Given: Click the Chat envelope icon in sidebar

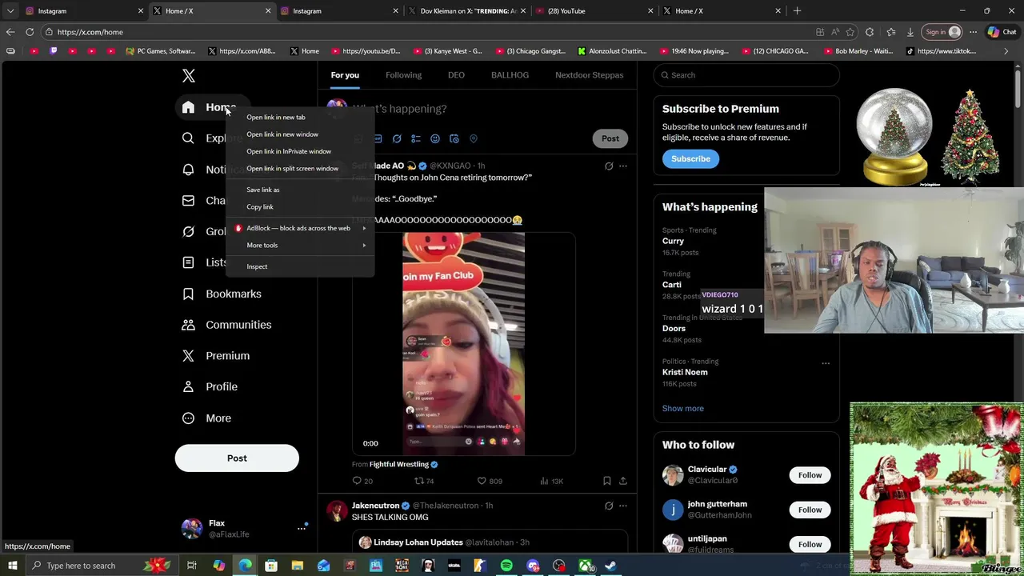Looking at the screenshot, I should click(188, 201).
